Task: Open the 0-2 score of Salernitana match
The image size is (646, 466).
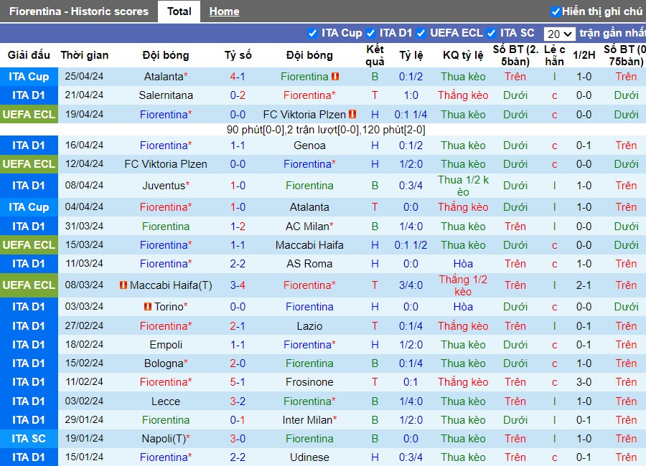Action: point(238,95)
